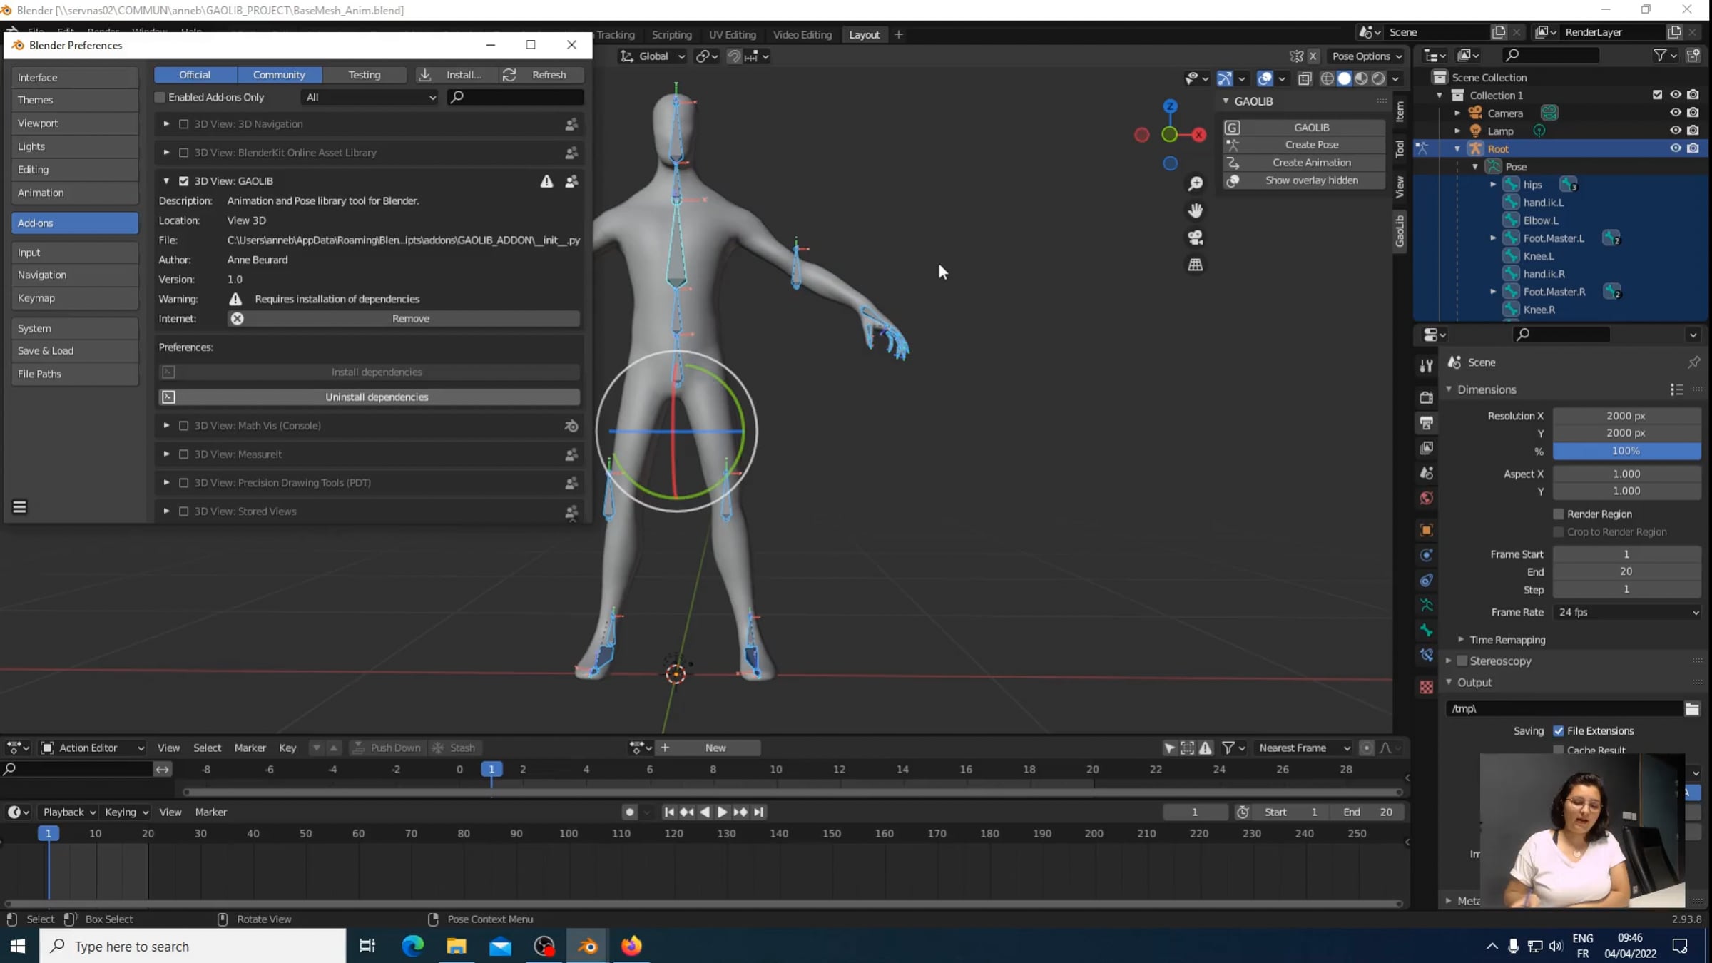Screen dimensions: 1712x963
Task: Click the Create Animation button
Action: coord(1305,163)
